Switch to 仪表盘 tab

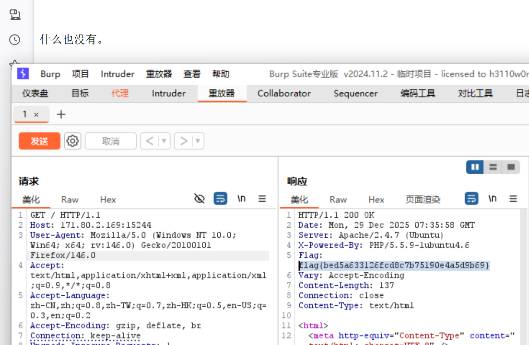tap(35, 93)
